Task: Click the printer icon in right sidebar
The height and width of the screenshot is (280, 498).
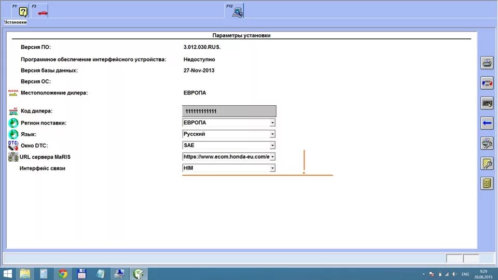Action: coord(487,63)
